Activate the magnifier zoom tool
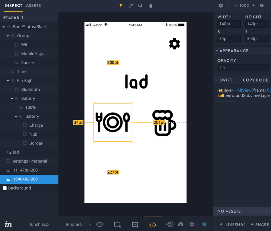Viewport: 271px width, 231px height. [x=140, y=6]
